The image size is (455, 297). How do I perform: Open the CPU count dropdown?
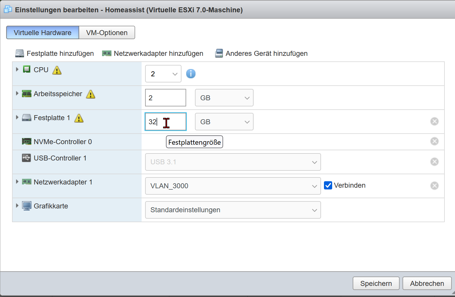click(163, 74)
